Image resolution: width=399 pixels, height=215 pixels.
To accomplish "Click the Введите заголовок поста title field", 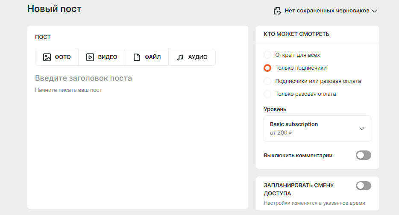I will pos(83,78).
